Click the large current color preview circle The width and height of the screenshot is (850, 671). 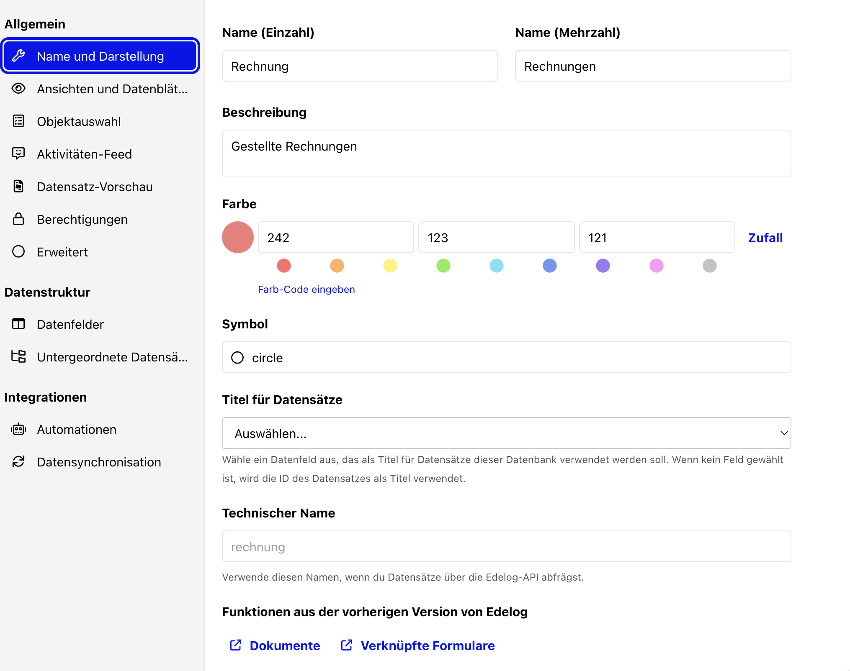tap(238, 237)
